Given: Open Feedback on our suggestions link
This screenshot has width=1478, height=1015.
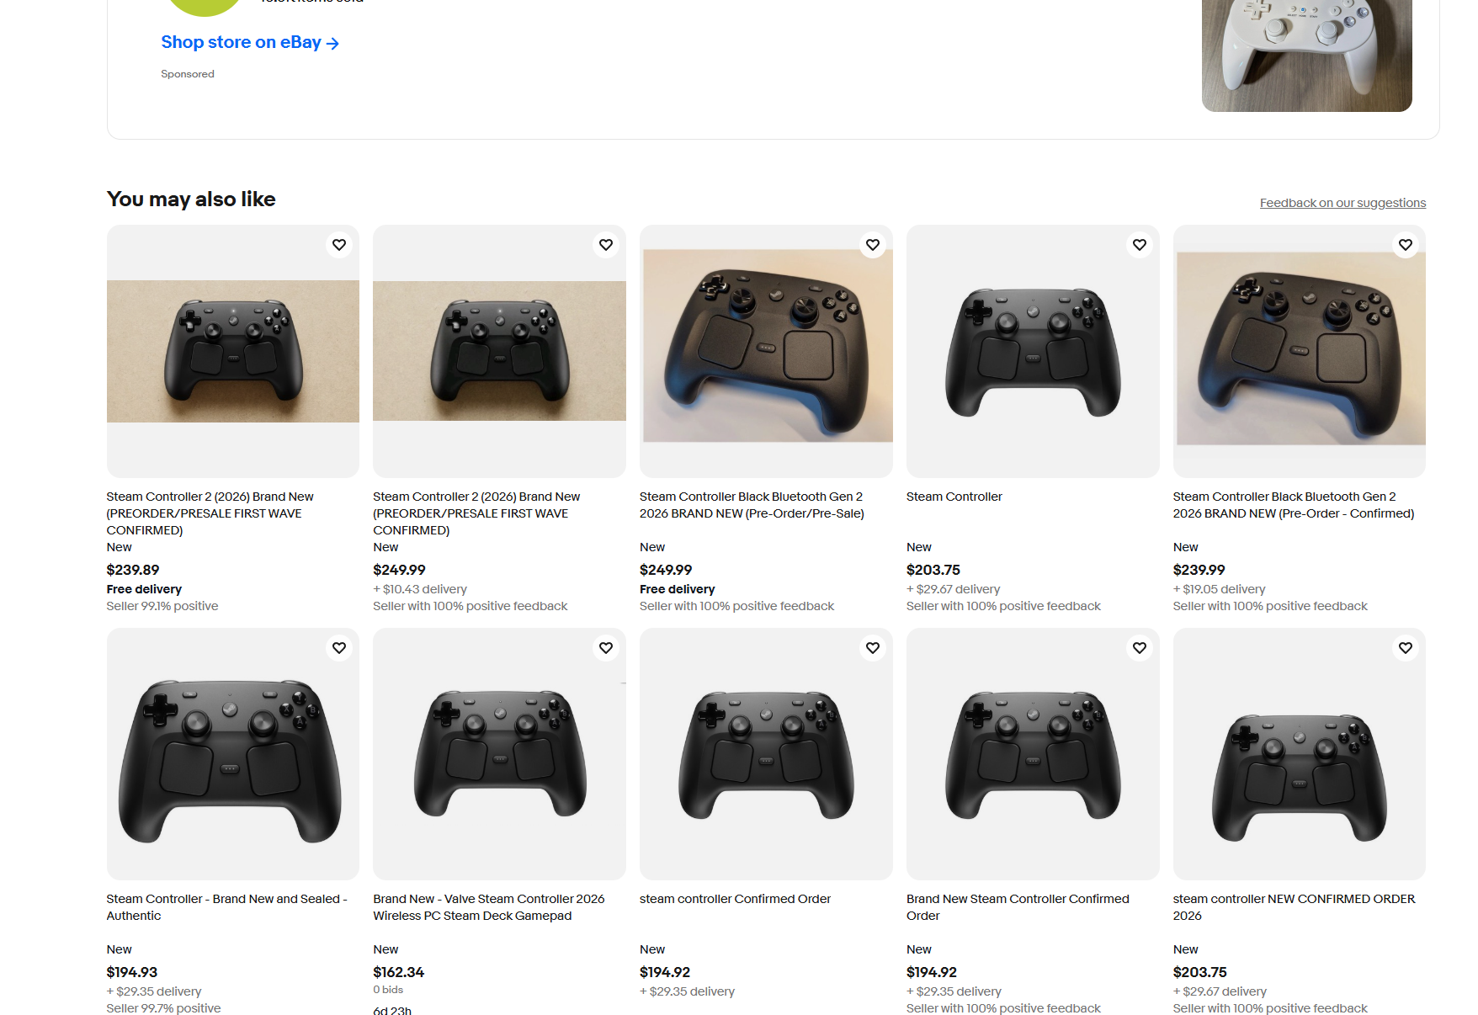Looking at the screenshot, I should (x=1342, y=203).
